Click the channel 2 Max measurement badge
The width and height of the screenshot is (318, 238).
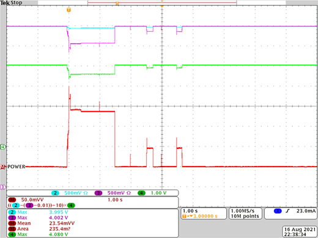[12, 212]
